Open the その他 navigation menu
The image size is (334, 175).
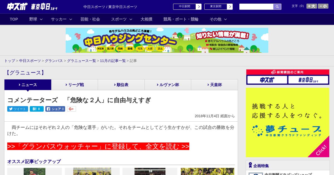click(215, 19)
